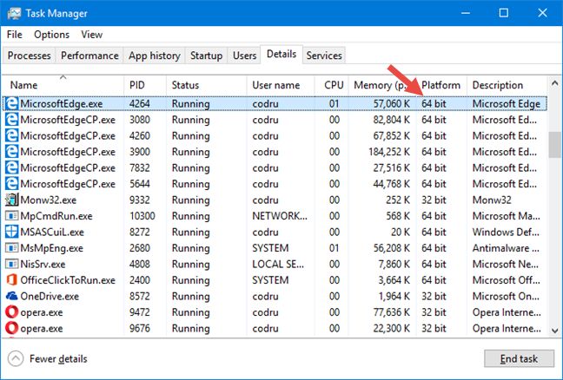Click the MsMpEng.exe icon
Viewport: 563px width, 380px height.
pyautogui.click(x=11, y=248)
